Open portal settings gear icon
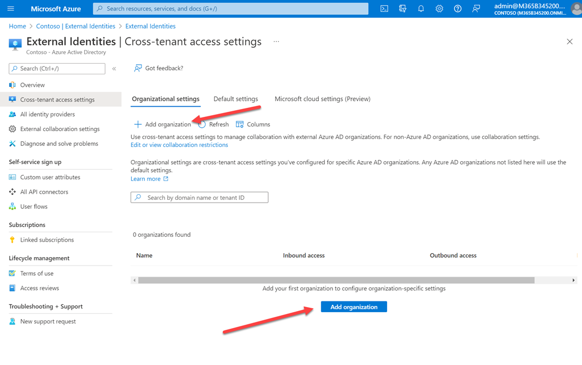Screen dimensions: 582x365 (439, 9)
